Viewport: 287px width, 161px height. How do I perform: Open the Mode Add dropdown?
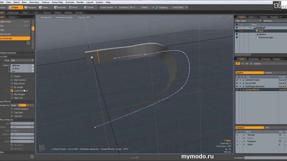click(22, 60)
